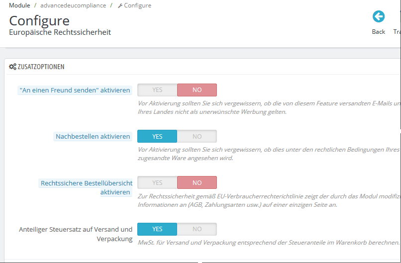Set Anteiliger Steuersatz toggle to YES
The image size is (401, 263).
[x=157, y=229]
